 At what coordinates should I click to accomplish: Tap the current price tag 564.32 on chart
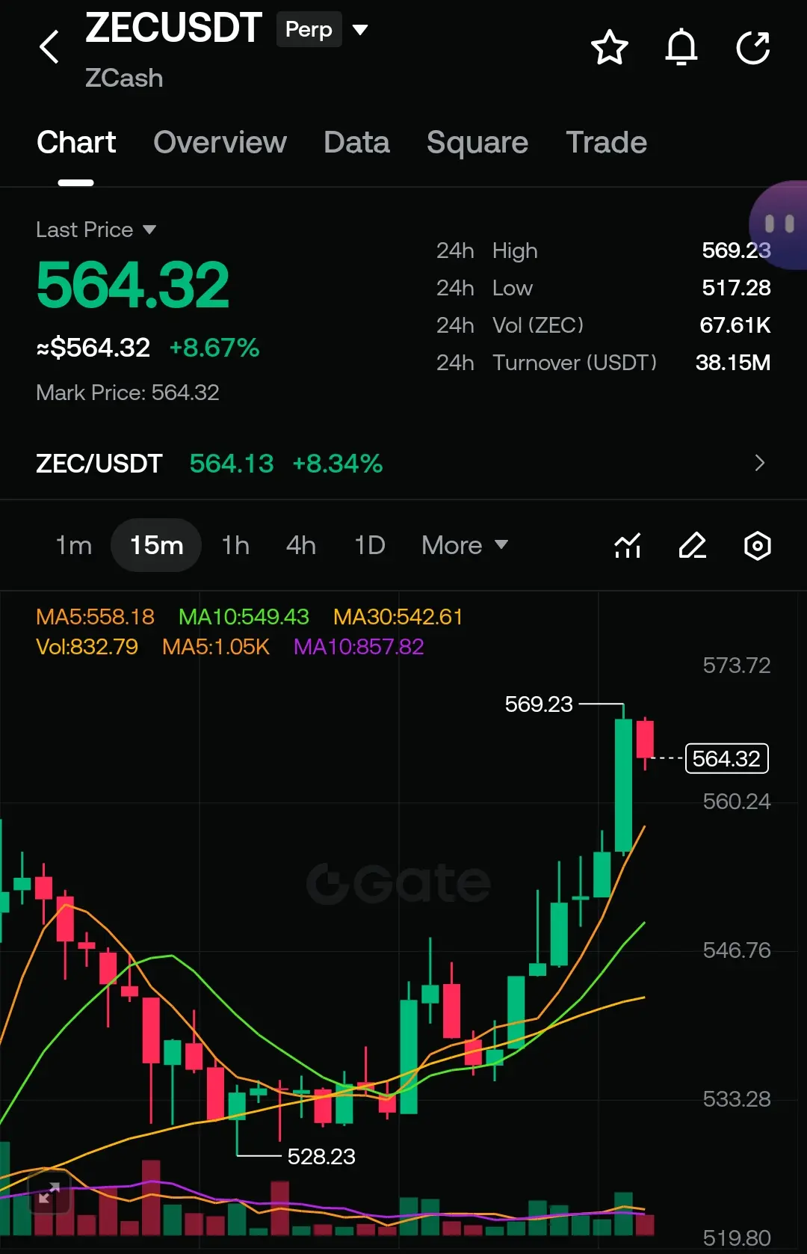point(726,758)
